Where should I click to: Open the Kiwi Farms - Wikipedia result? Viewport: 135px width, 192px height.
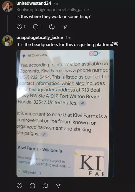click(40, 149)
